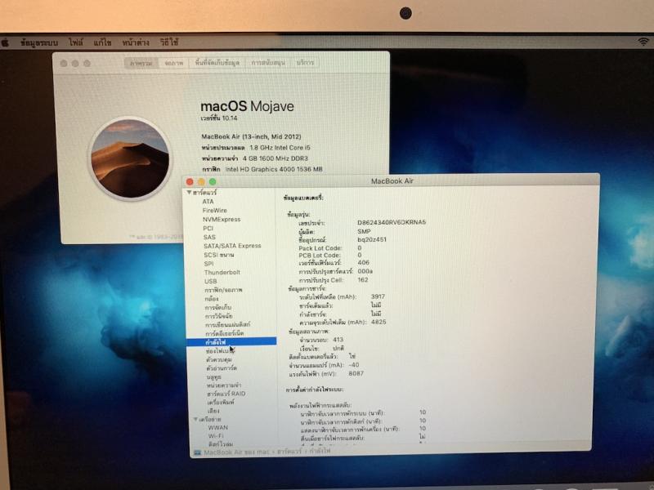Switch to the พื้นที่จัดเก็บข้อมูล tab
Image resolution: width=654 pixels, height=490 pixels.
(217, 63)
